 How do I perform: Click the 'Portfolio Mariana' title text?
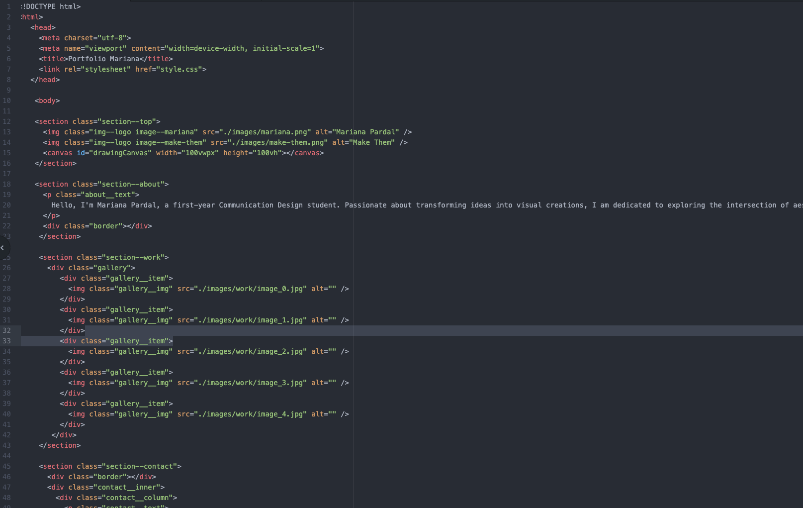click(103, 59)
